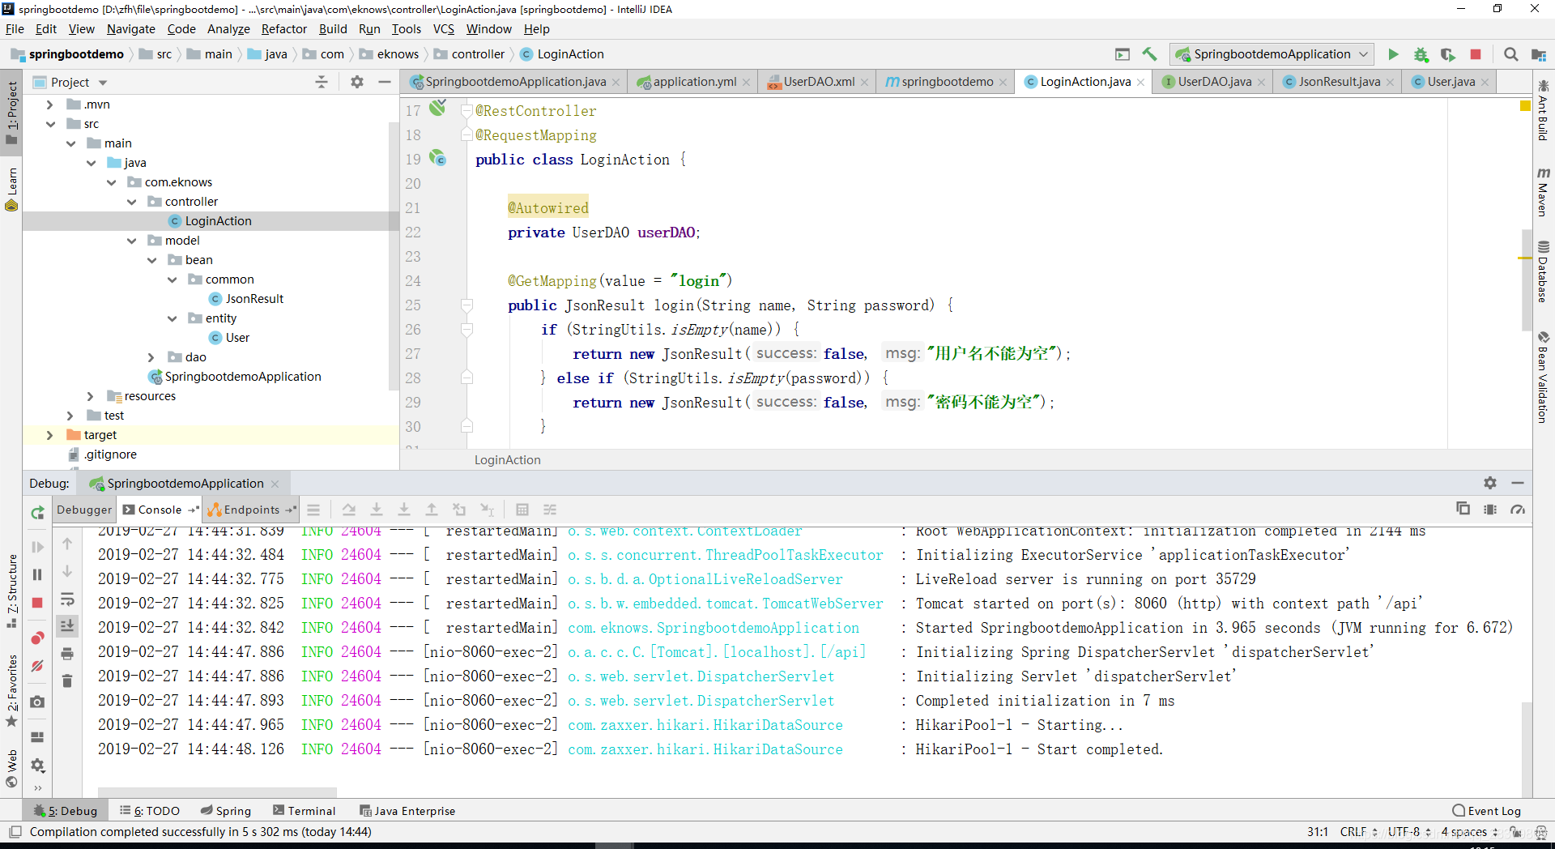Expand the dao package node

151,357
